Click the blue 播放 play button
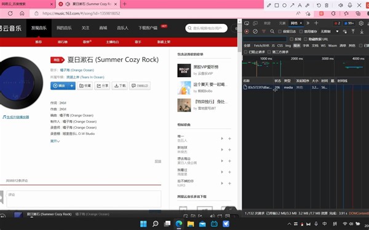369x230 pixels. (59, 86)
